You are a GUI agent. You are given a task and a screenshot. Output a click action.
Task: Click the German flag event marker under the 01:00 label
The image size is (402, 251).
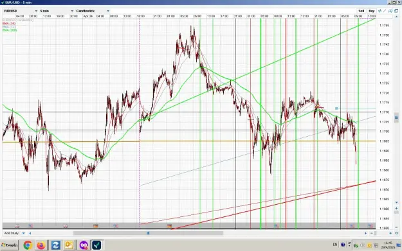click(x=169, y=226)
